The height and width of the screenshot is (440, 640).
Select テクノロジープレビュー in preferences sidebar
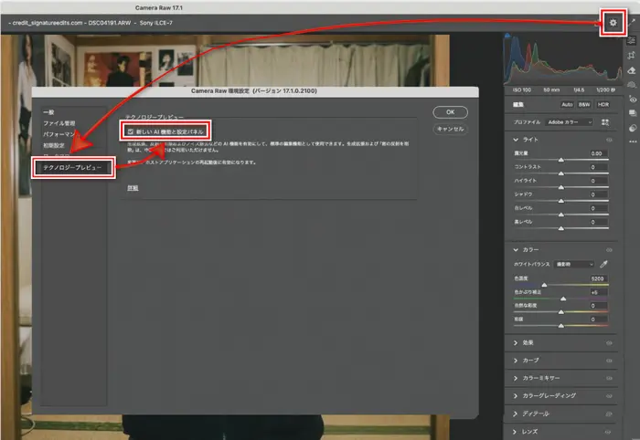point(73,168)
